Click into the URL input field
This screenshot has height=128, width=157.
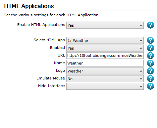(105, 56)
